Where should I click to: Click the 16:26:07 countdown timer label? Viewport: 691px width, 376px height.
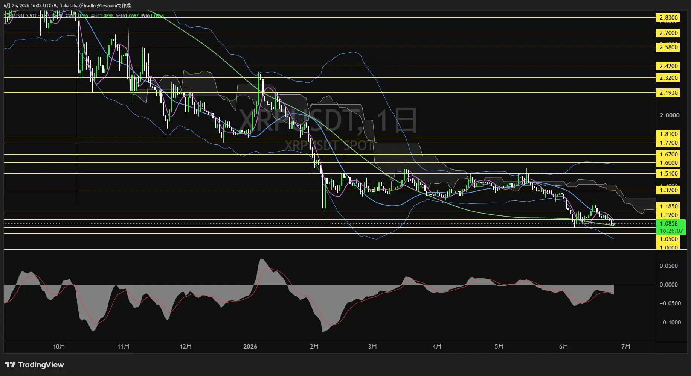coord(671,231)
